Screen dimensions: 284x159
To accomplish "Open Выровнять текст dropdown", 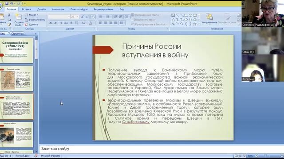I will point(144,19).
